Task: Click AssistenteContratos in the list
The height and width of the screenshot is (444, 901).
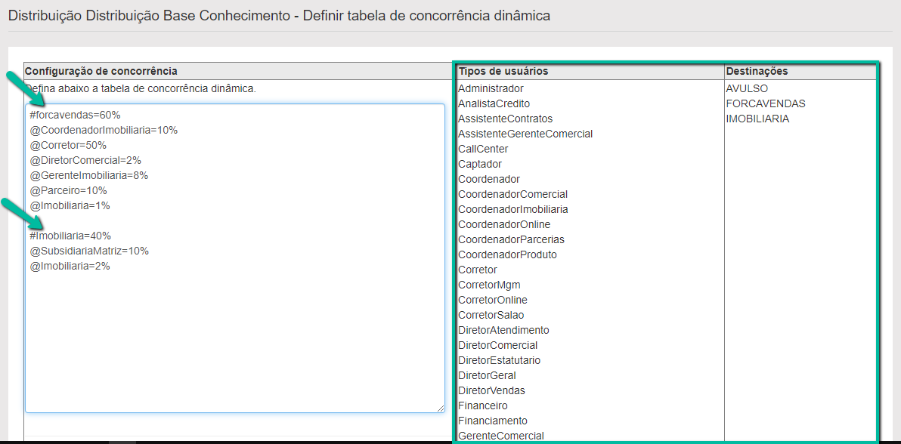Action: [x=505, y=119]
